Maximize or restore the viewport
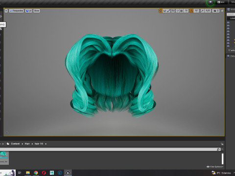The width and height of the screenshot is (235, 176). [222, 11]
